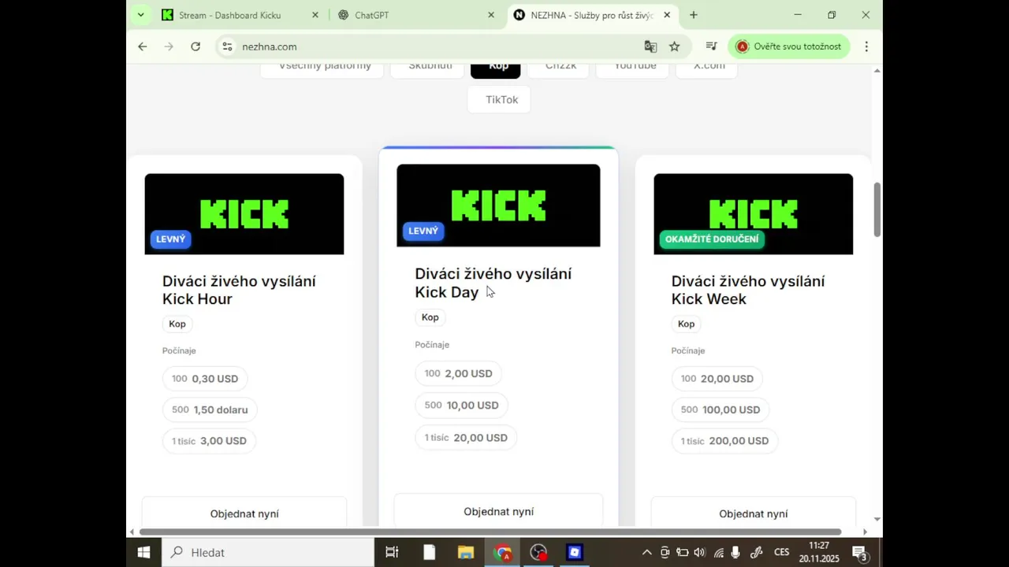Open File Explorer from the taskbar

tap(465, 552)
